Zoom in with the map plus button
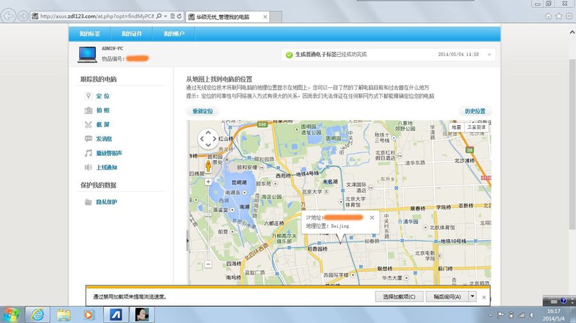Viewport: 576px width, 323px height. pos(208,182)
